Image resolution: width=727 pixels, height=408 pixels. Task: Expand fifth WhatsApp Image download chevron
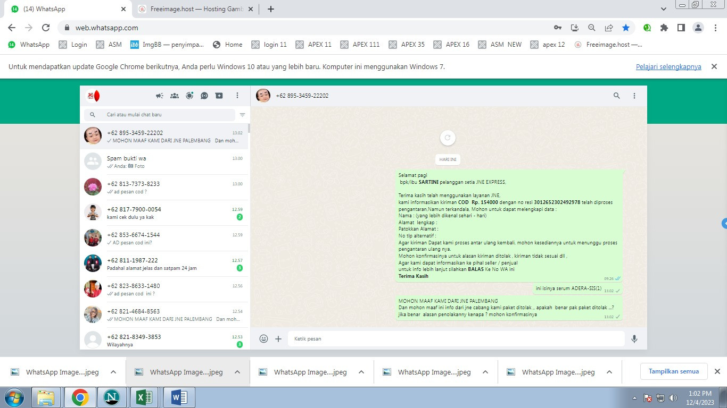point(609,372)
